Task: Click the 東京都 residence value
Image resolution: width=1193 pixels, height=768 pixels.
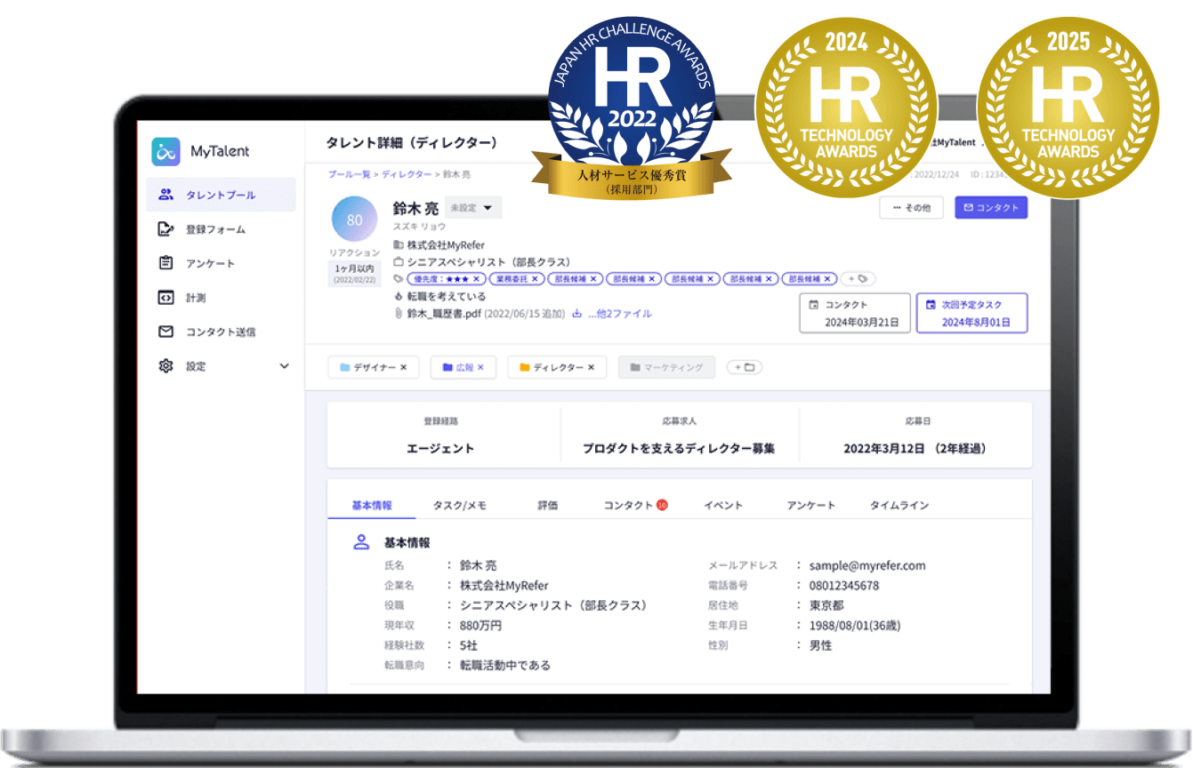Action: click(825, 605)
